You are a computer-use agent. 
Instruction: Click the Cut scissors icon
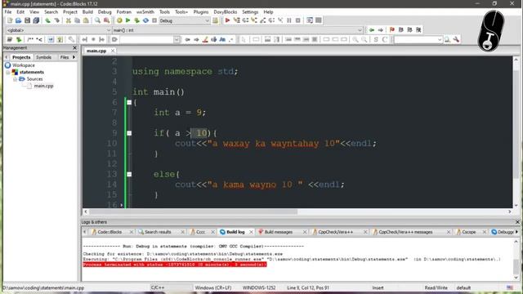(x=69, y=20)
